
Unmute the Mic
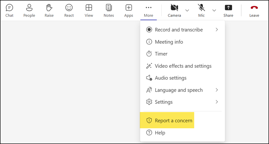click(x=201, y=11)
